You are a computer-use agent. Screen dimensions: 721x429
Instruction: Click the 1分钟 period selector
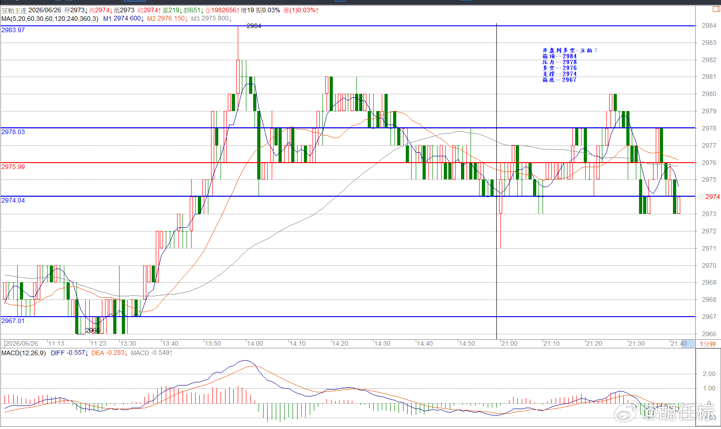pos(707,344)
